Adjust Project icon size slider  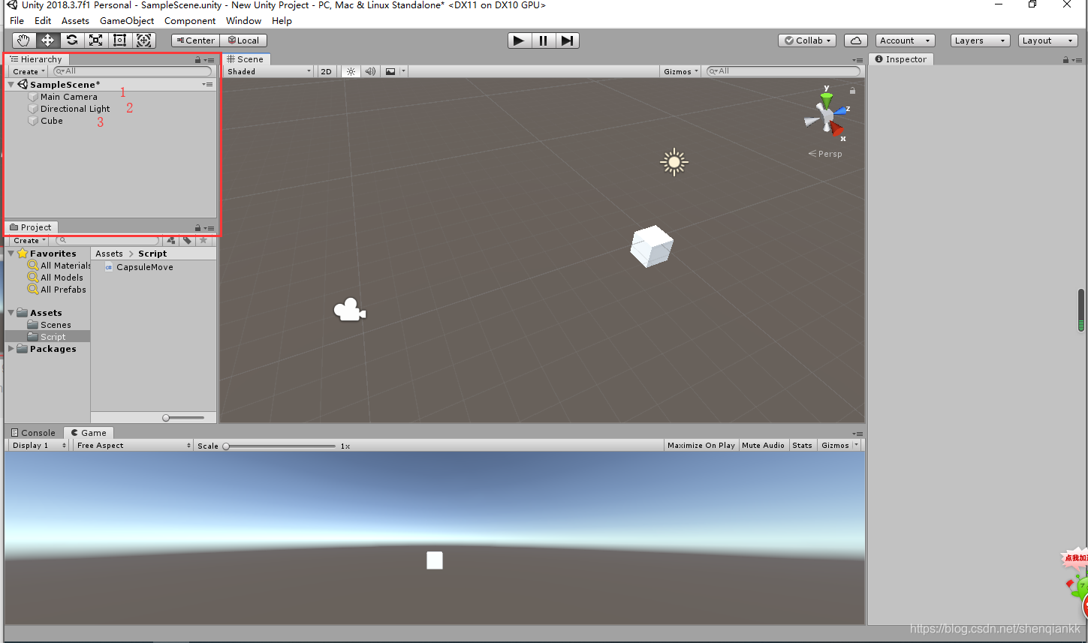(183, 417)
